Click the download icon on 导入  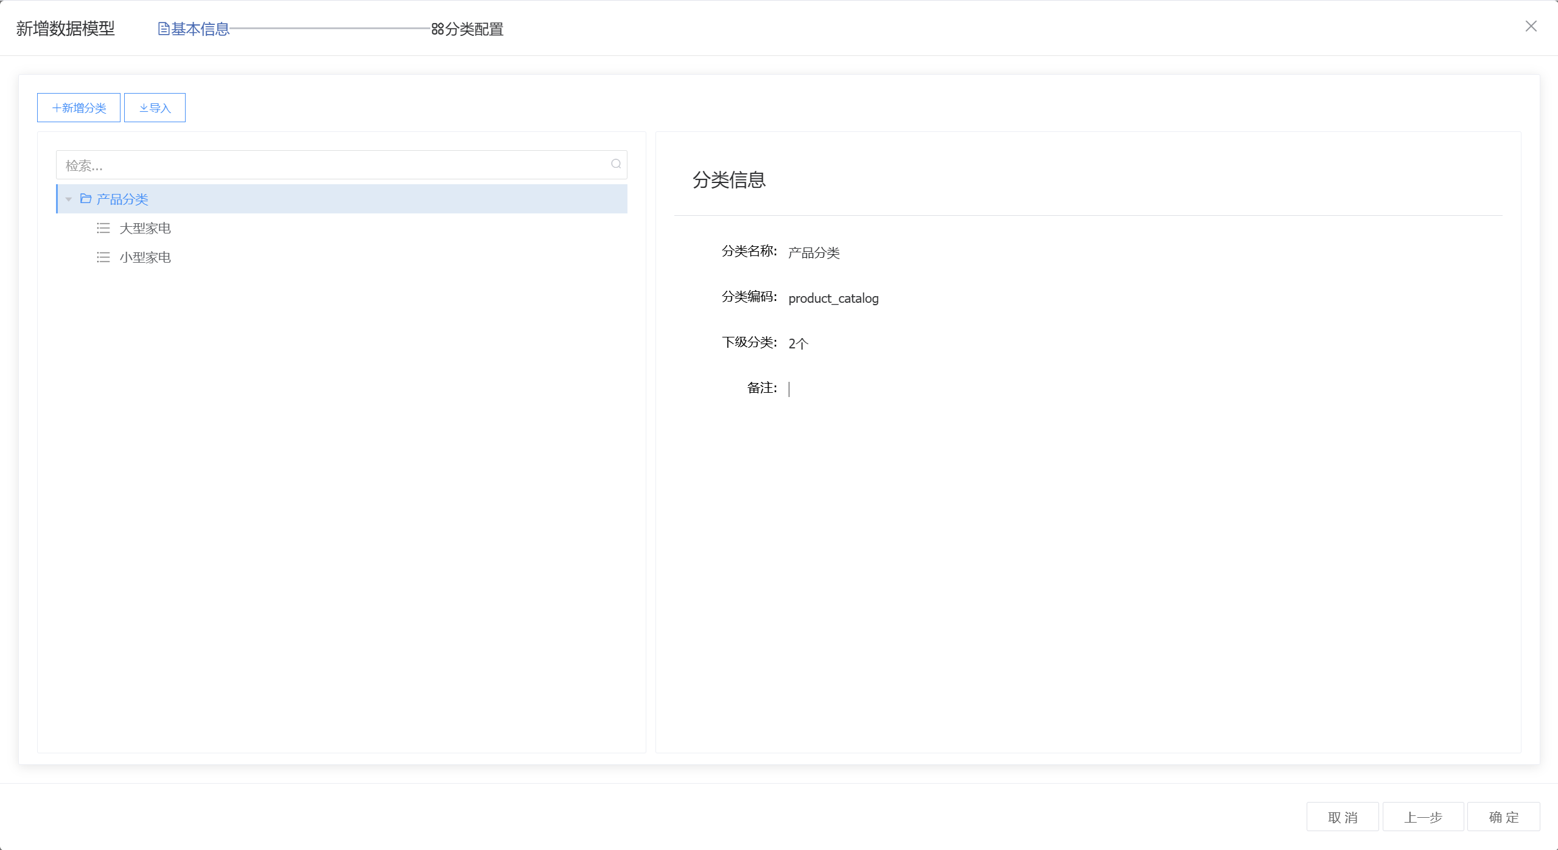pos(144,108)
